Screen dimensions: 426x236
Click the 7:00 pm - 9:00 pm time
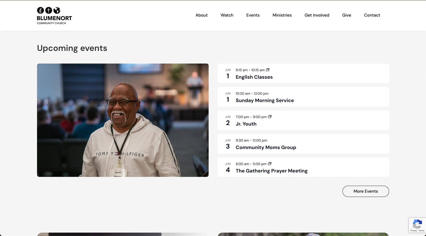251,117
